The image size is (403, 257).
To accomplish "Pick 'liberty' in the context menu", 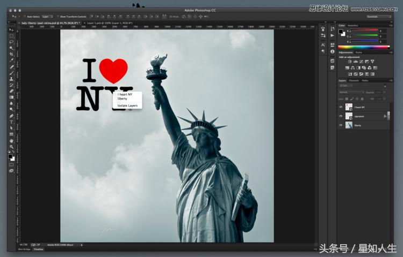I will [x=123, y=99].
